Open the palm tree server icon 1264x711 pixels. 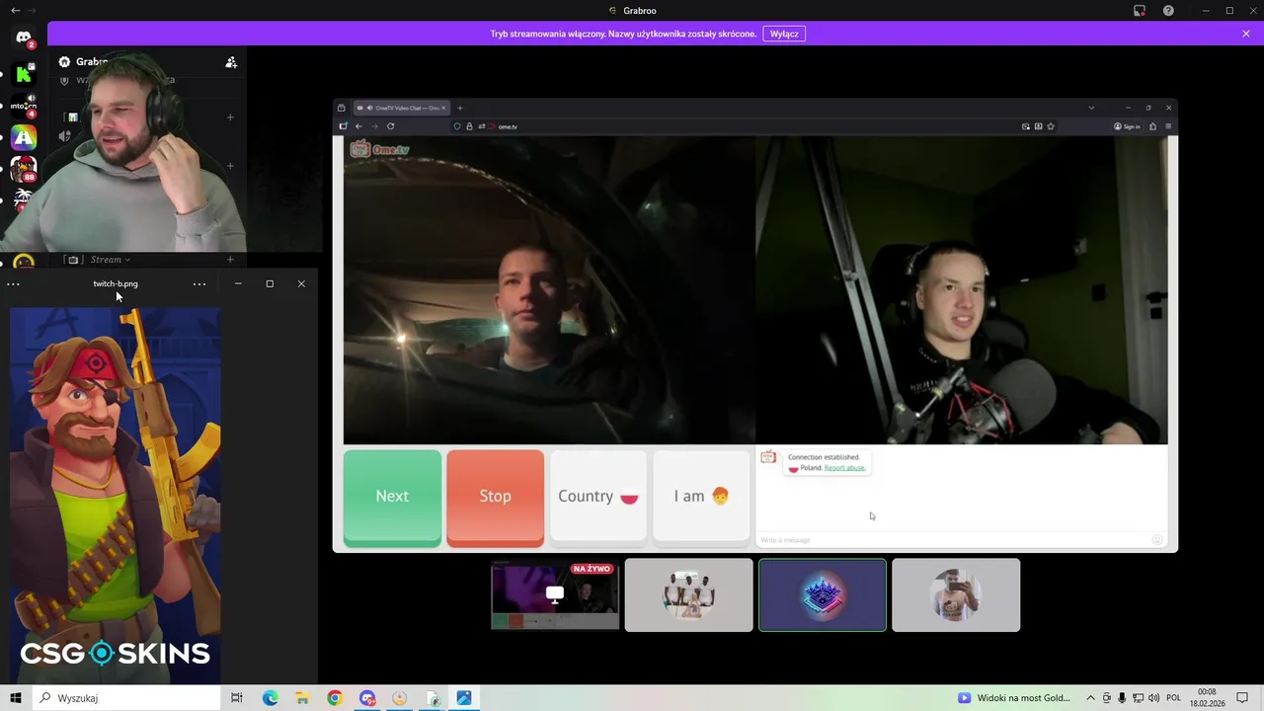[x=24, y=200]
